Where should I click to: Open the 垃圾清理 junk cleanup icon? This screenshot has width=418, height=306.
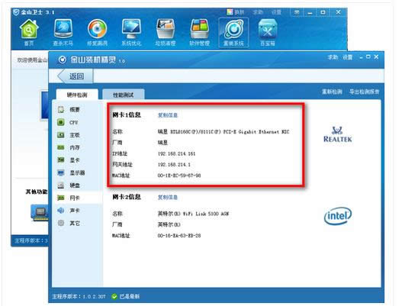(166, 33)
